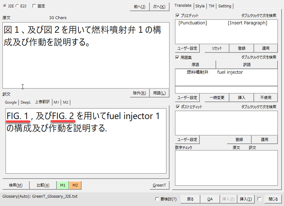Select the J2E radio button
The width and height of the screenshot is (284, 206).
pyautogui.click(x=5, y=6)
